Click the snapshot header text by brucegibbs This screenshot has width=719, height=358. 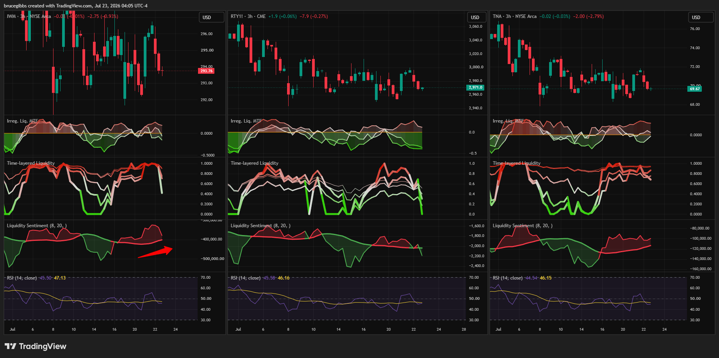(76, 5)
